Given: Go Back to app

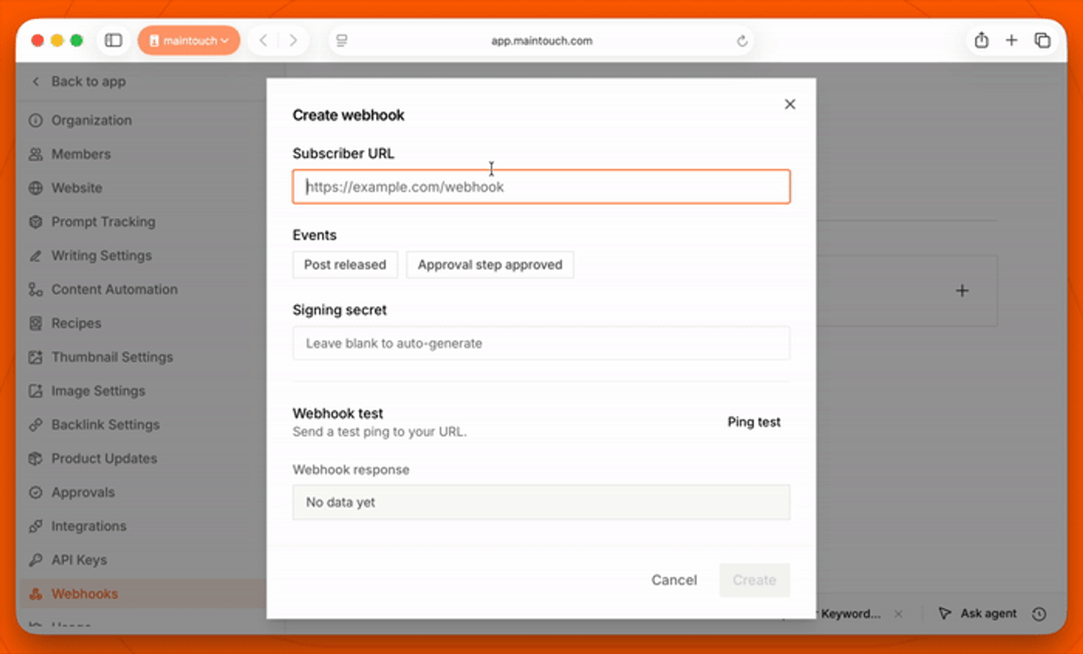Looking at the screenshot, I should point(88,81).
